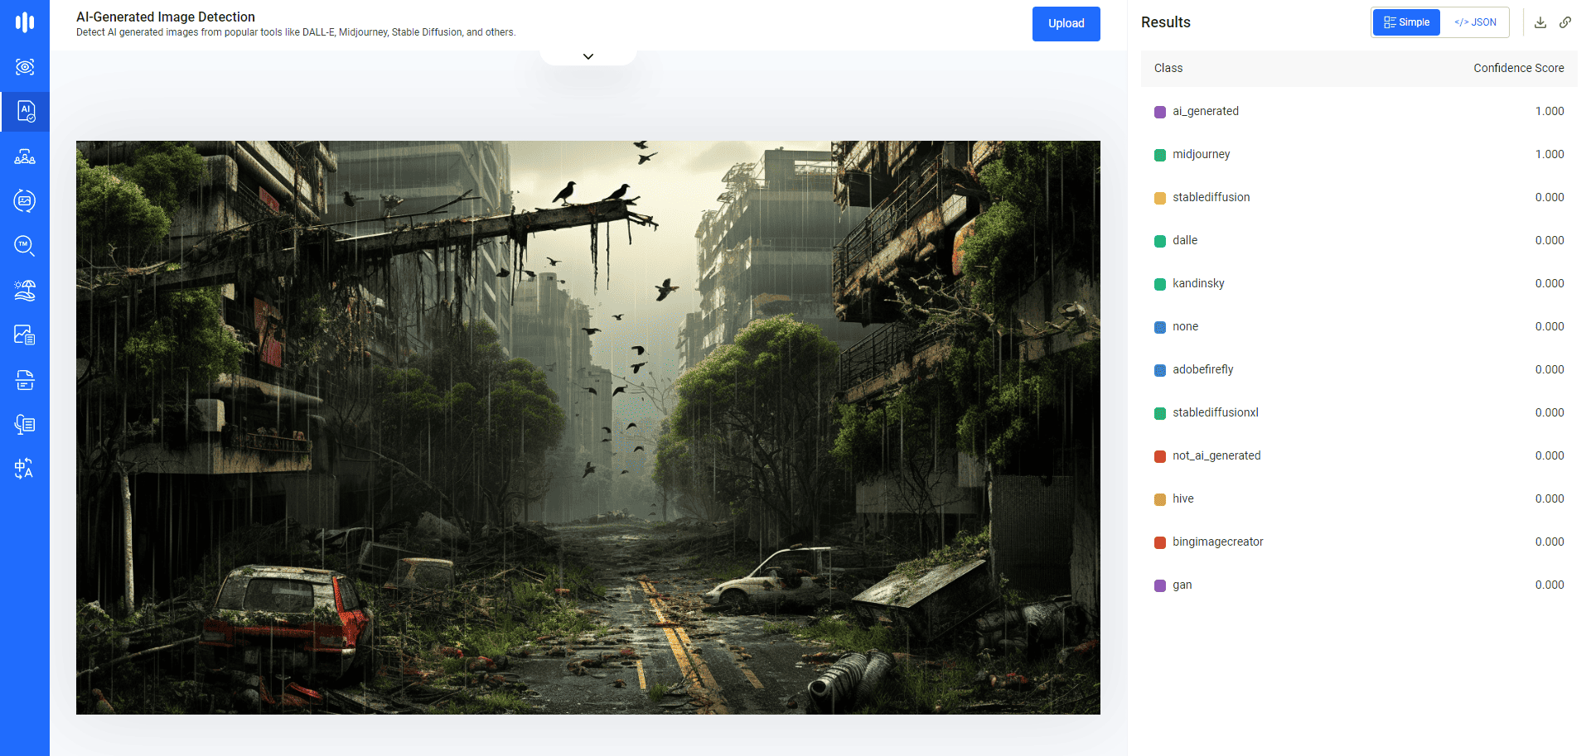Screen dimensions: 1591x756
Task: Copy the results share link icon
Action: click(1565, 22)
